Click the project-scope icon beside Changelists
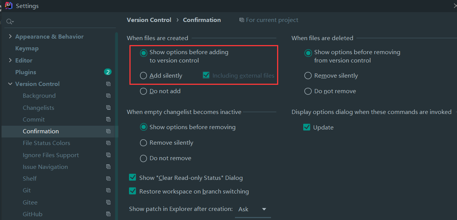The height and width of the screenshot is (220, 457). click(109, 108)
